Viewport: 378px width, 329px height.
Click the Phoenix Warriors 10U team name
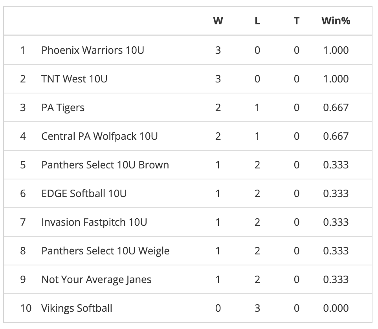point(92,50)
